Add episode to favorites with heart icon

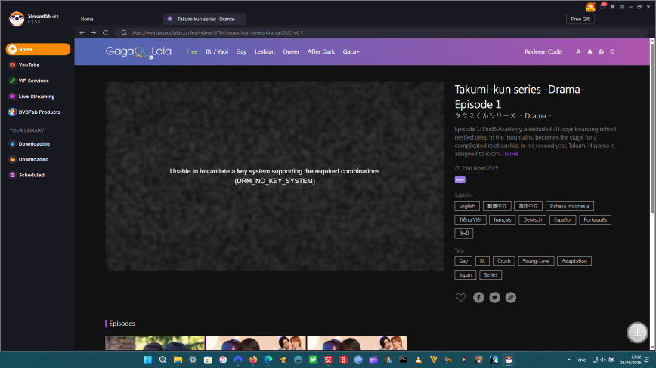coord(460,297)
